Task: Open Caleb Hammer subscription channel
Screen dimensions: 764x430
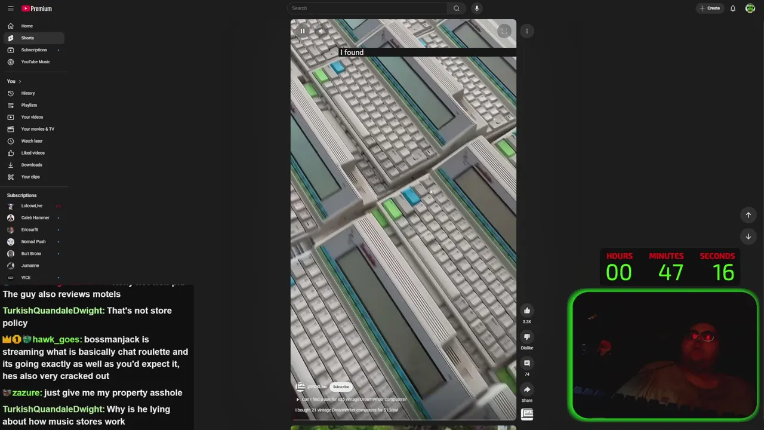Action: coord(34,218)
